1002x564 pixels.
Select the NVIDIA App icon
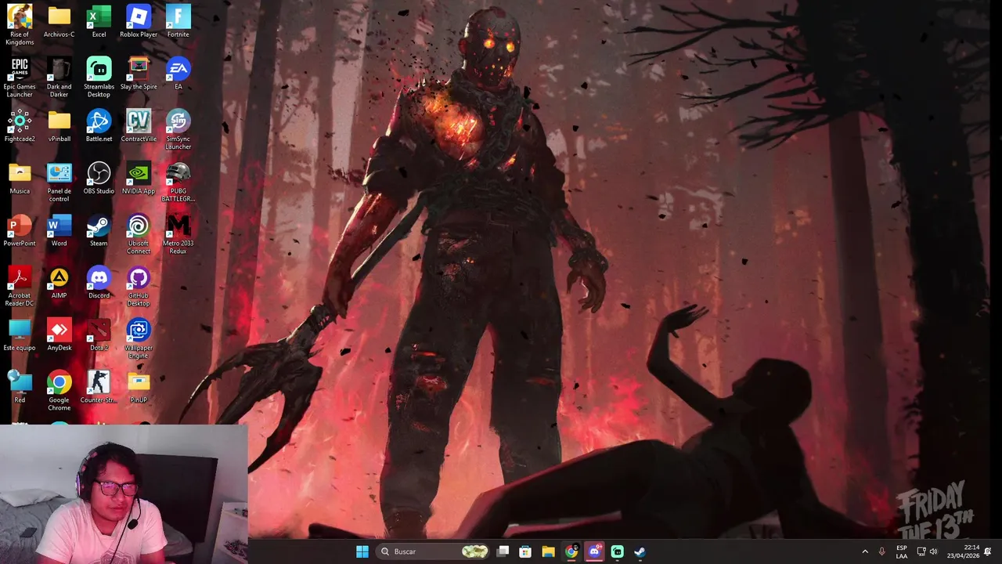point(139,178)
